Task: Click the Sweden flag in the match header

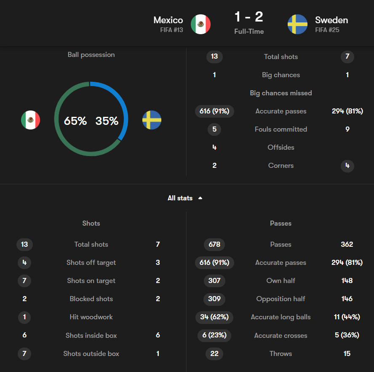Action: pos(297,24)
